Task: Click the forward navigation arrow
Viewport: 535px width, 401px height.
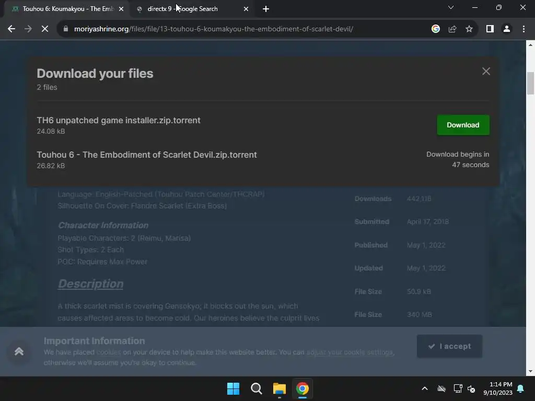Action: click(x=28, y=29)
